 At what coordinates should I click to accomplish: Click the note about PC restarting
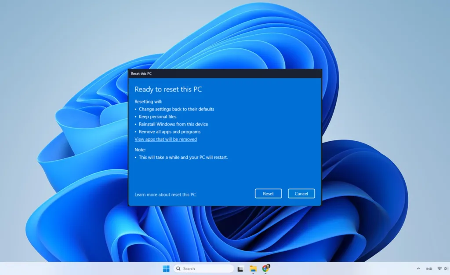183,158
